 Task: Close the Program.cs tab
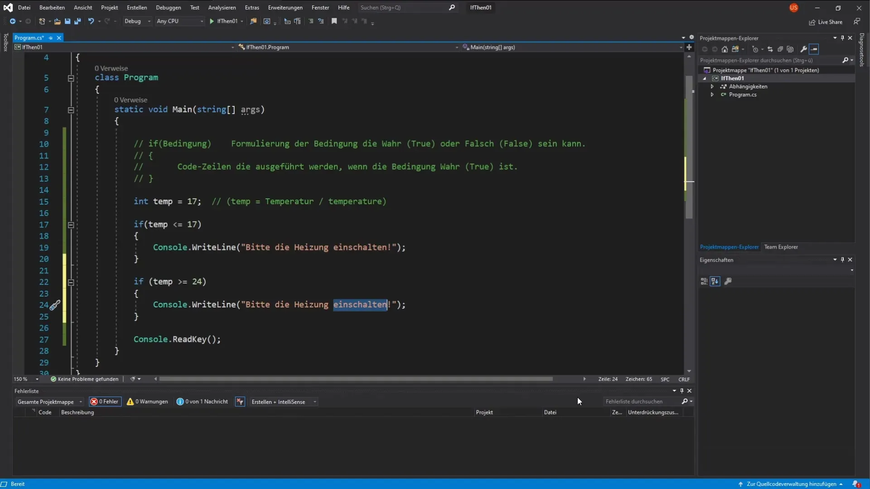pos(59,38)
